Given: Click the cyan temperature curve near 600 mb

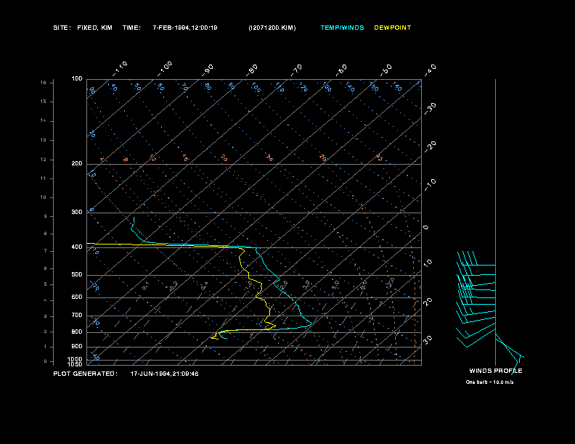Looking at the screenshot, I should click(293, 297).
